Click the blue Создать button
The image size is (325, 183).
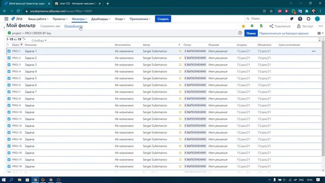pos(163,19)
